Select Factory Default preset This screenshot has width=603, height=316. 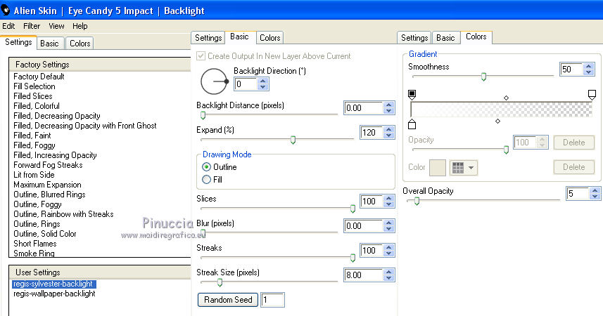point(39,77)
